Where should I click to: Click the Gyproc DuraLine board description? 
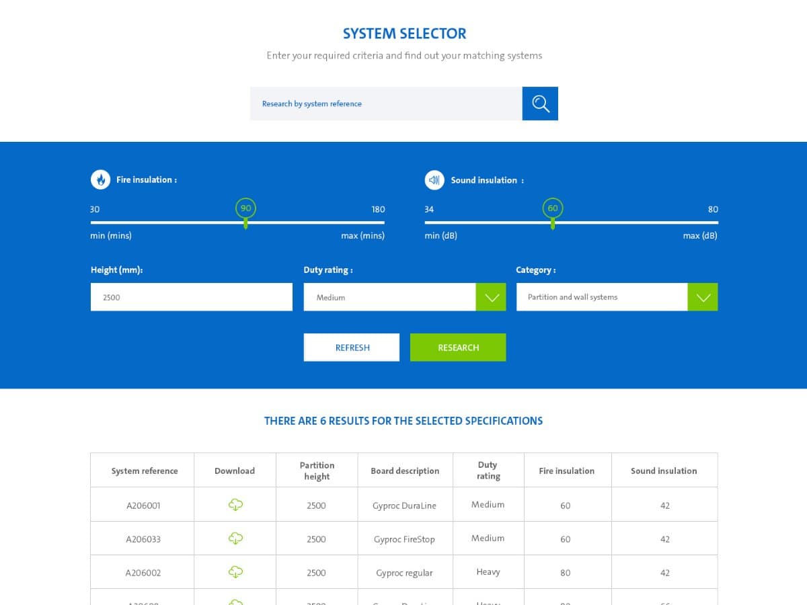(405, 506)
